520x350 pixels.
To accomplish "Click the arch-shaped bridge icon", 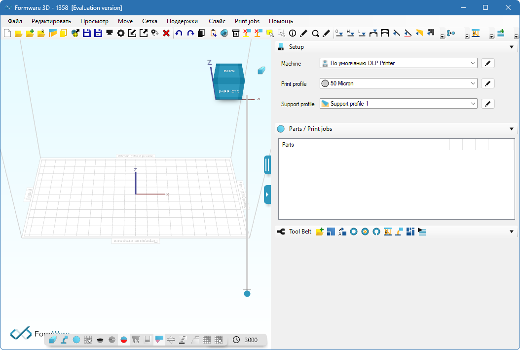I will 385,33.
